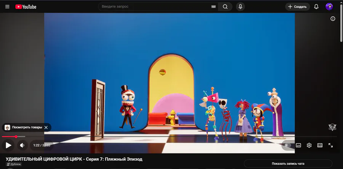Play the video
343x169 pixels.
[8, 145]
